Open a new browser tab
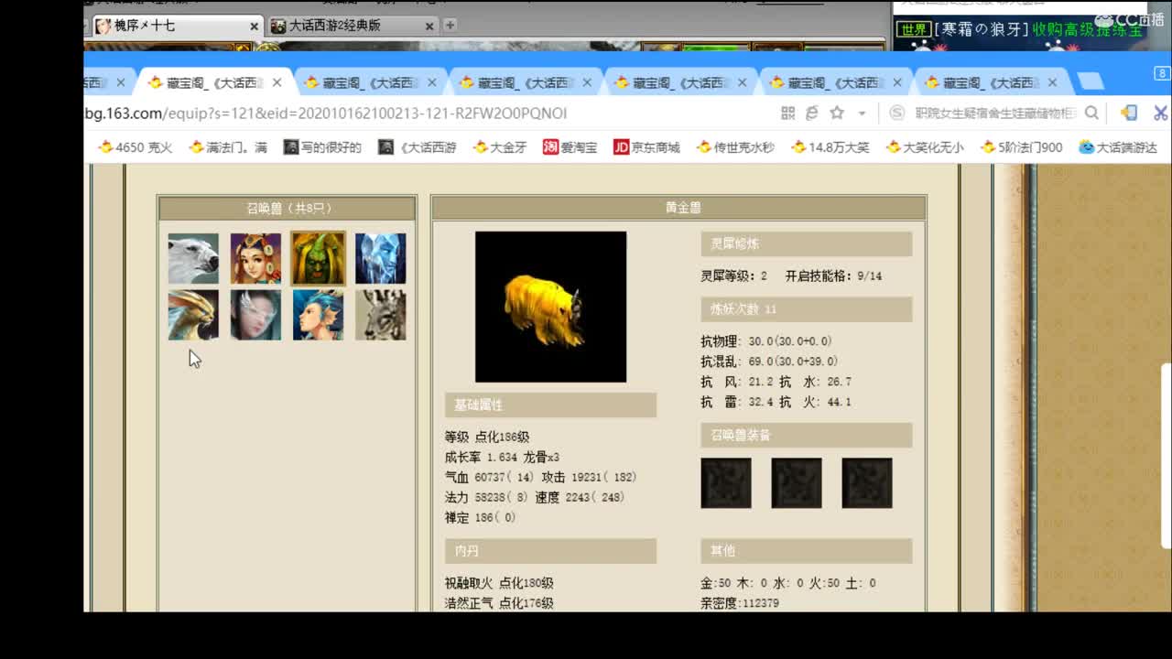 point(1090,82)
